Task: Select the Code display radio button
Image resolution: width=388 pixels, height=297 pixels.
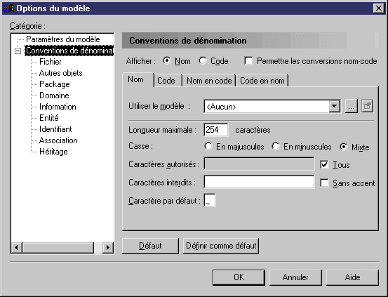Action: coord(203,60)
